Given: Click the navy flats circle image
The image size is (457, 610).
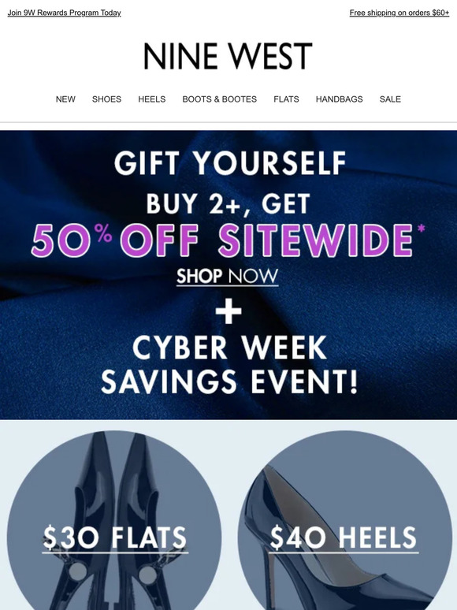Looking at the screenshot, I should pos(114,520).
